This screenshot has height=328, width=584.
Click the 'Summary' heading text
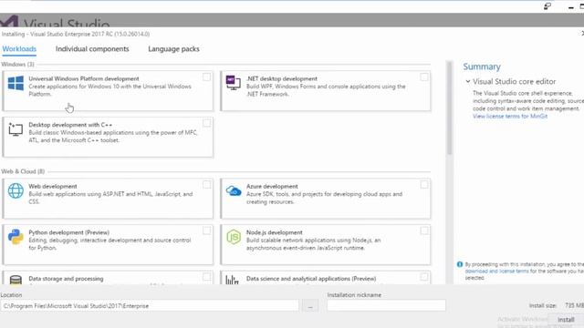click(x=482, y=67)
